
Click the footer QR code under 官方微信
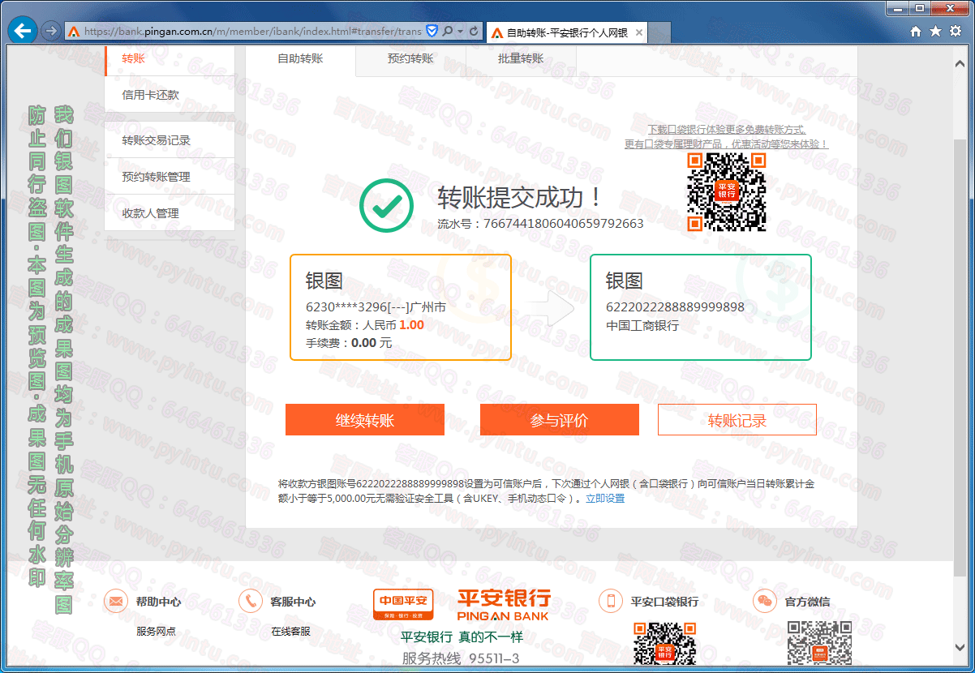coord(819,643)
